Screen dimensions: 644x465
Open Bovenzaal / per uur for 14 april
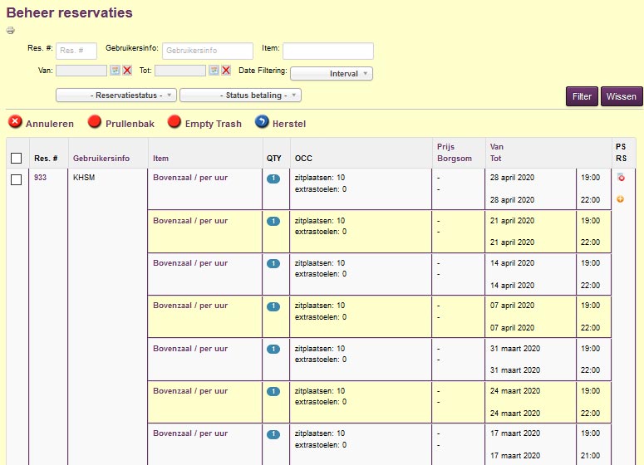pos(190,263)
